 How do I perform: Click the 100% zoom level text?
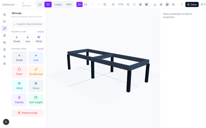click(x=121, y=4)
